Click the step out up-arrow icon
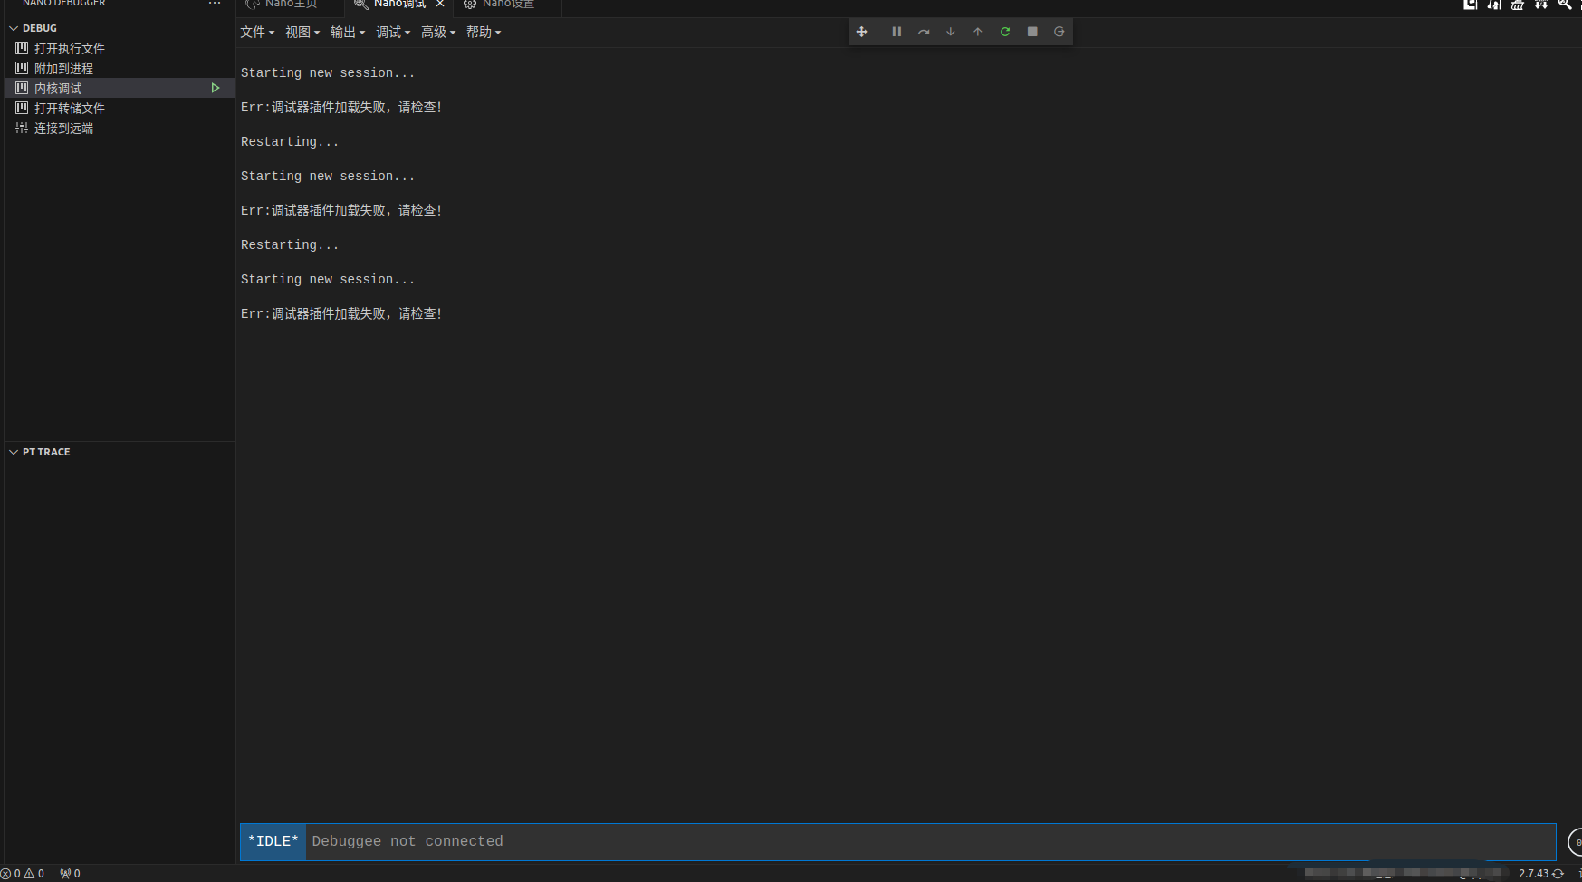 978,32
